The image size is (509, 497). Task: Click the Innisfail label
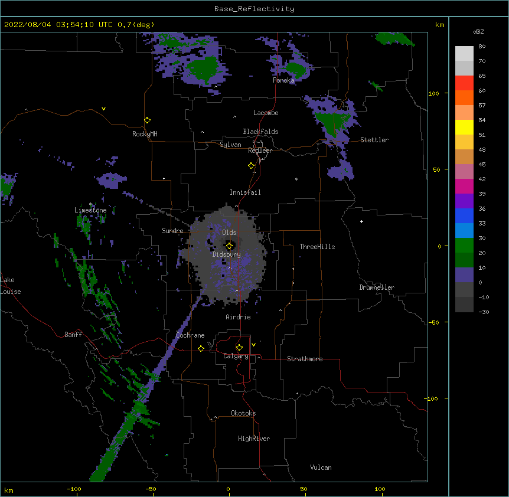245,192
